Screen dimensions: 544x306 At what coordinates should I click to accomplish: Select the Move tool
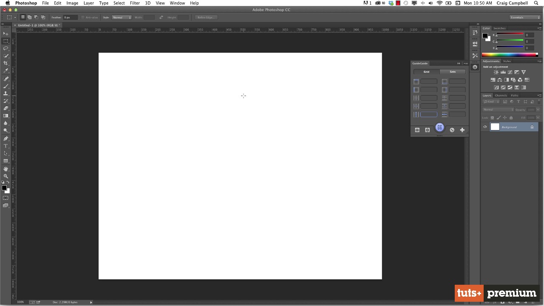click(x=6, y=34)
